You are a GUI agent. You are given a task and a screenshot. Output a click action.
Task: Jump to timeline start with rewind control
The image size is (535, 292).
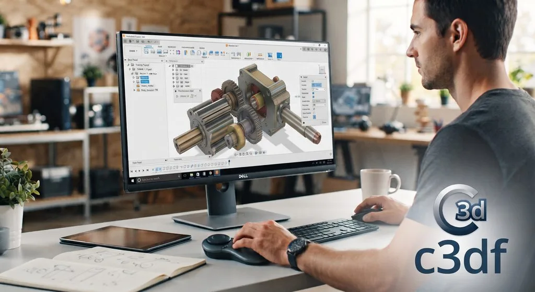[132, 171]
